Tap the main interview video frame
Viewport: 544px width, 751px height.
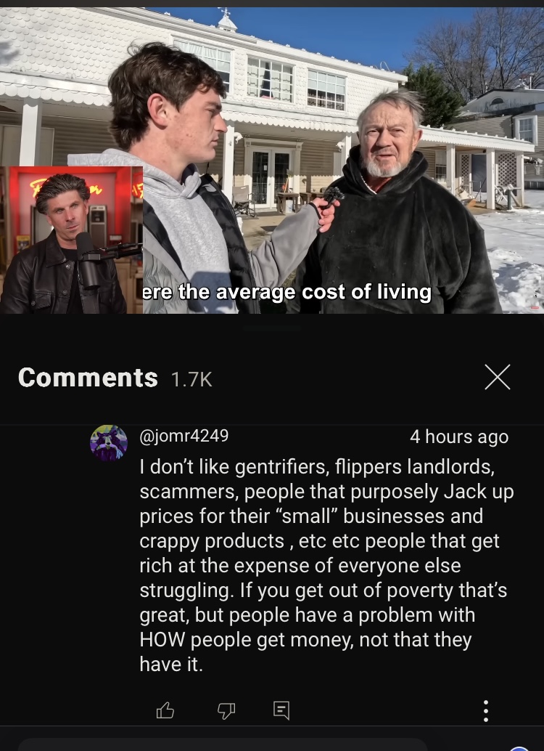pyautogui.click(x=272, y=161)
